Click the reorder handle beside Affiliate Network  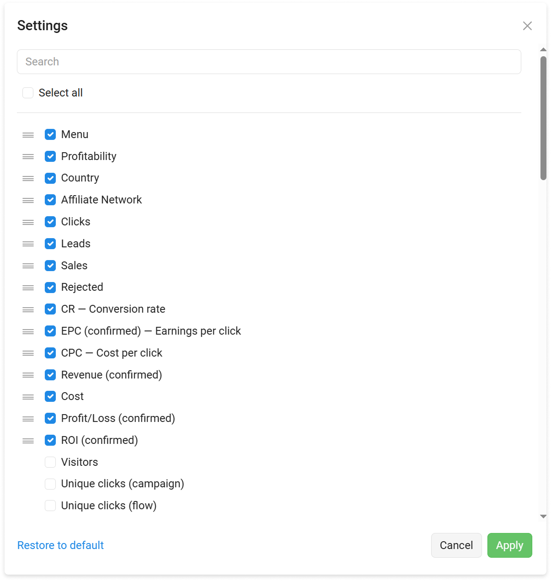[28, 200]
